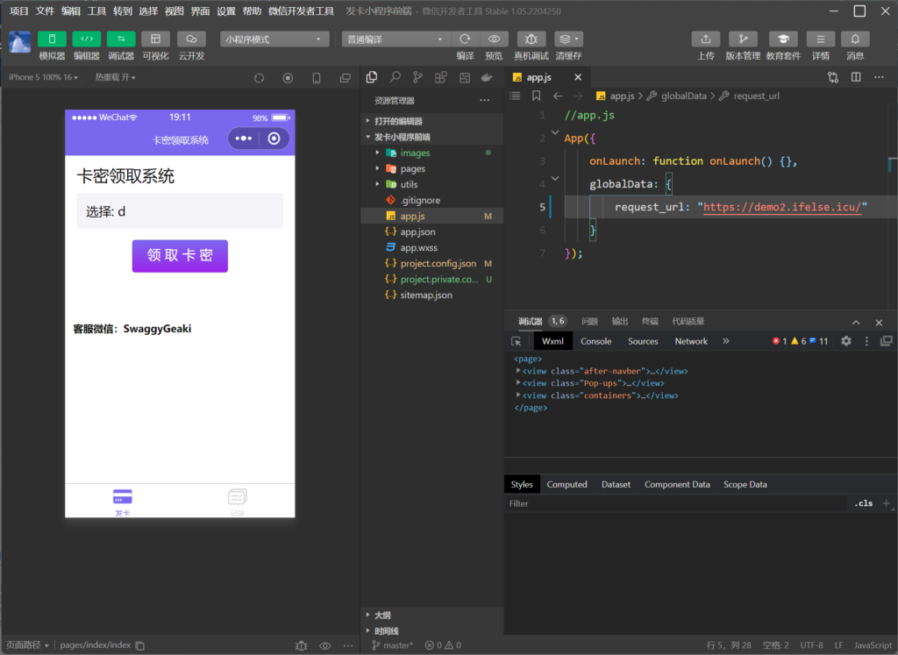Open the 普通编译 compile mode dropdown

click(396, 39)
